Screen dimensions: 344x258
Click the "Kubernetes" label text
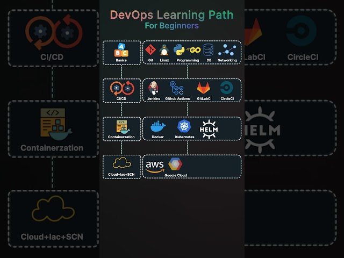click(184, 137)
